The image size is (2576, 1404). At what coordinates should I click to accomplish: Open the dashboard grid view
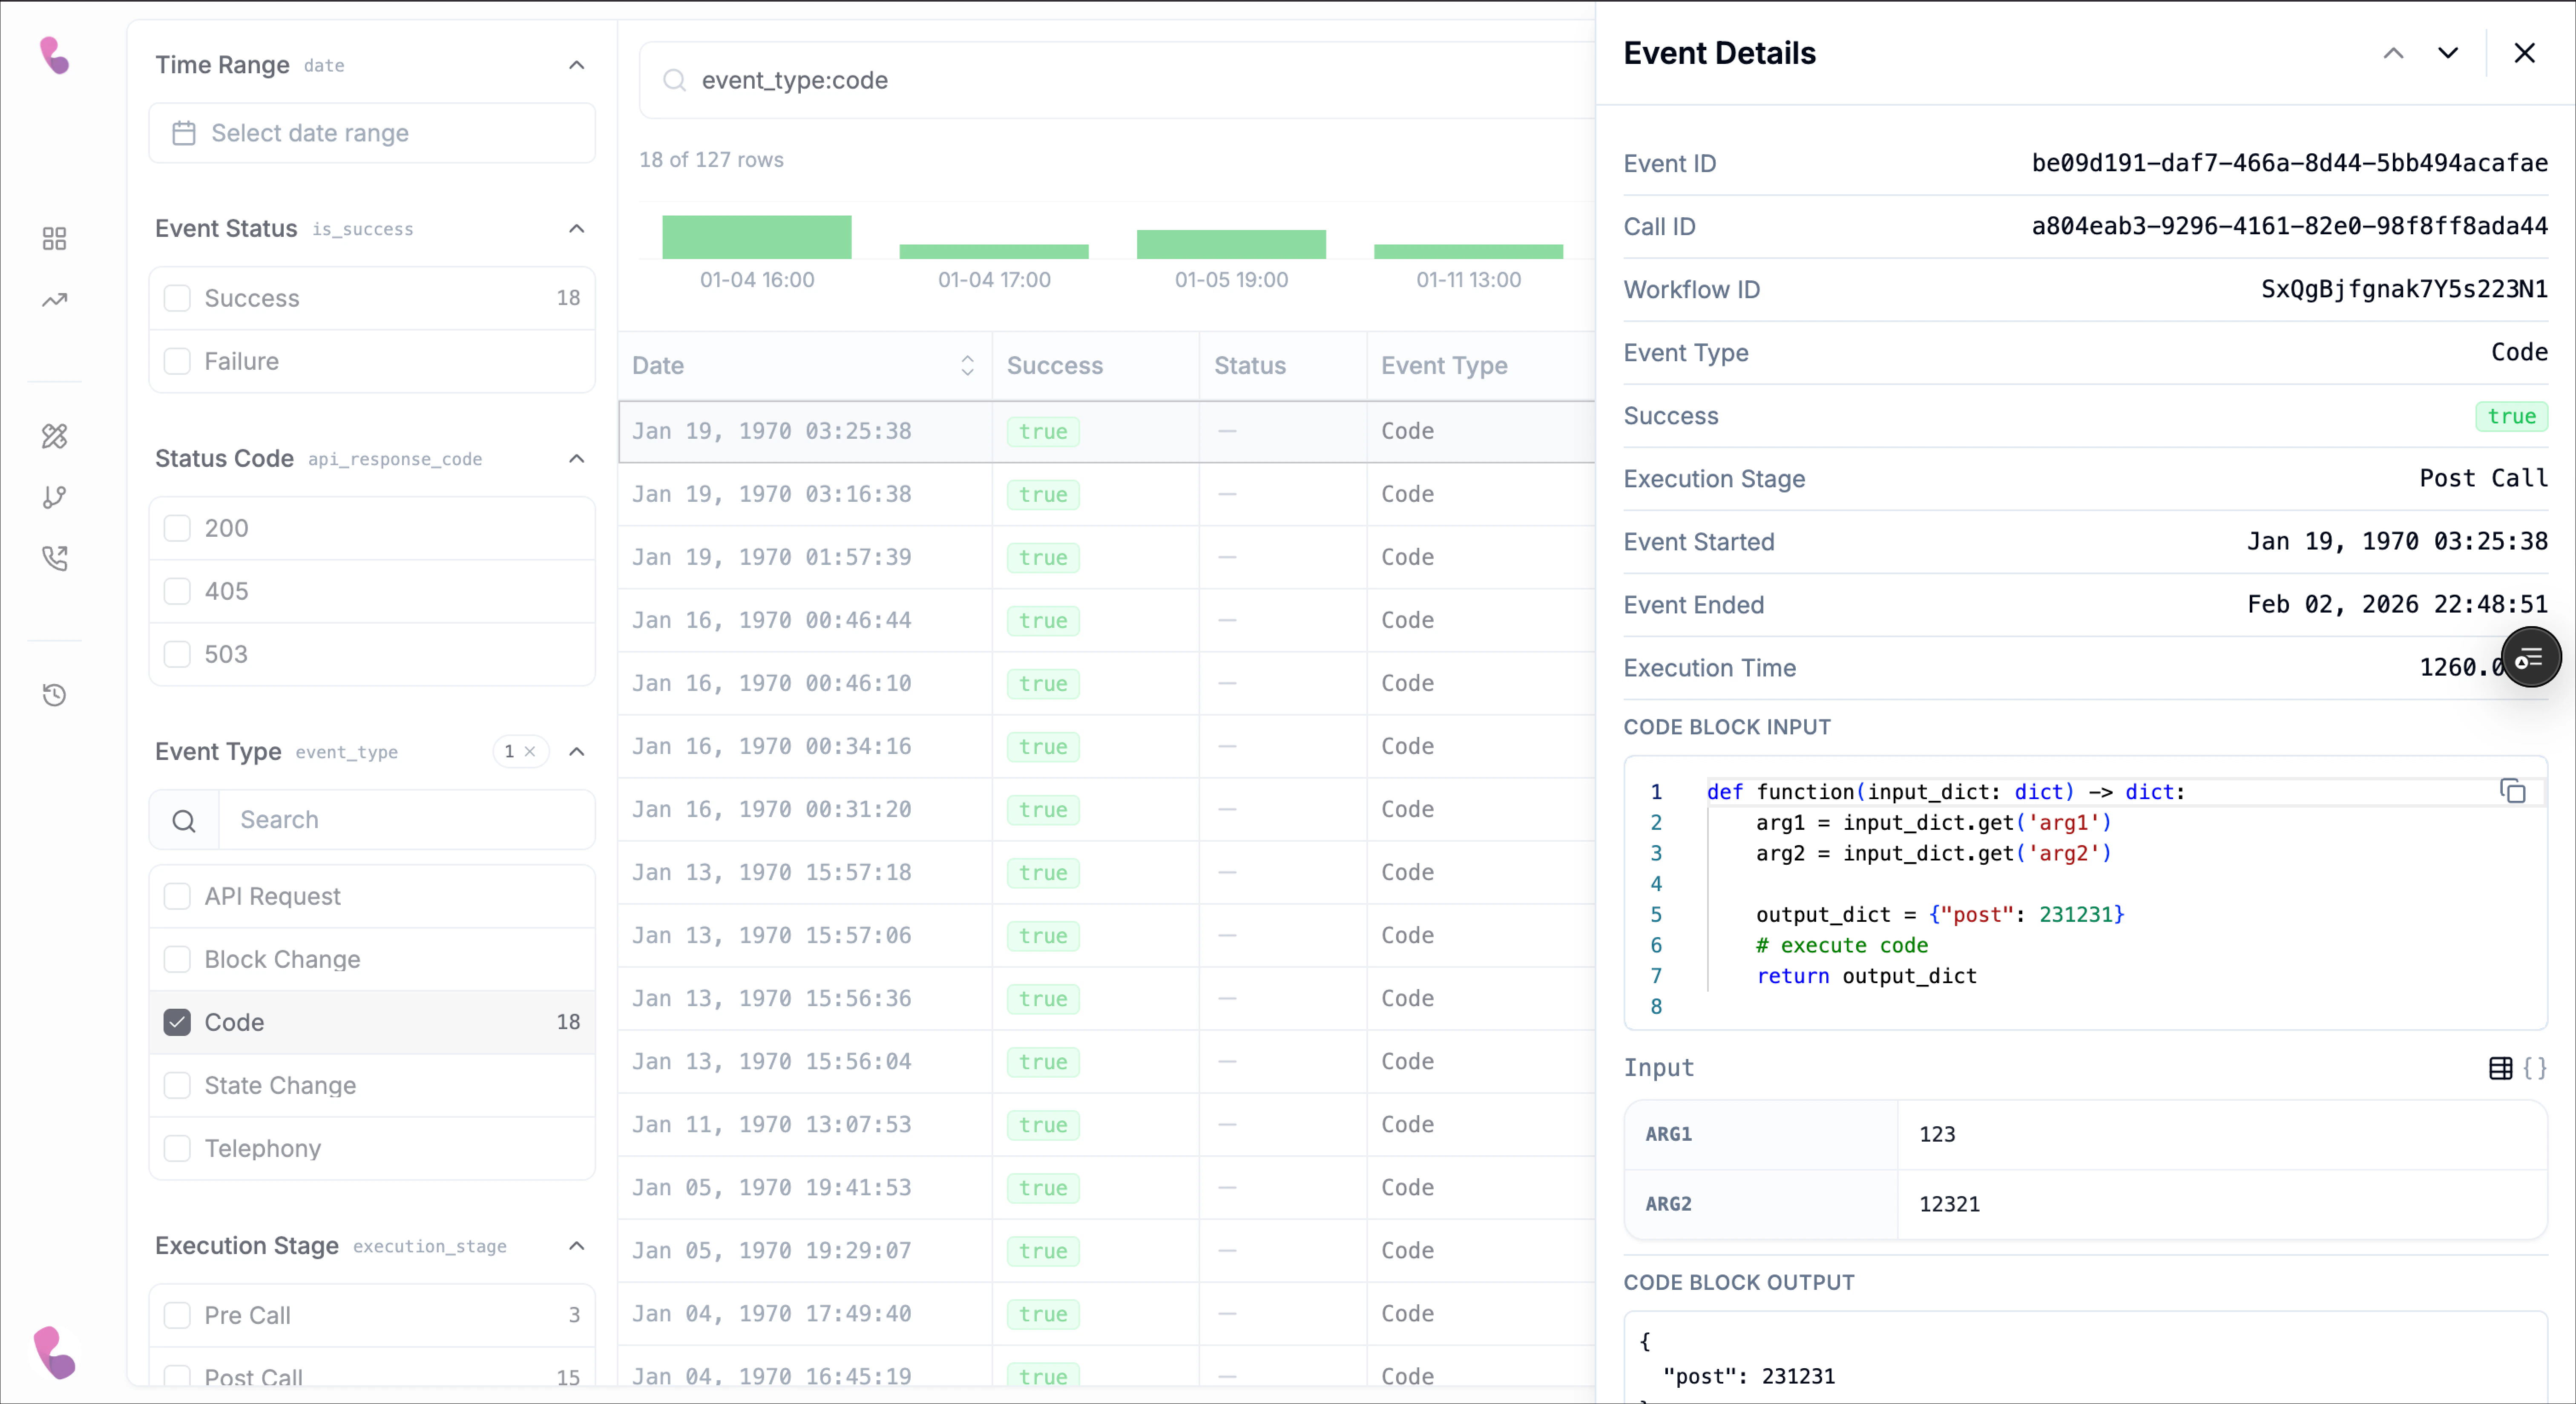coord(55,238)
